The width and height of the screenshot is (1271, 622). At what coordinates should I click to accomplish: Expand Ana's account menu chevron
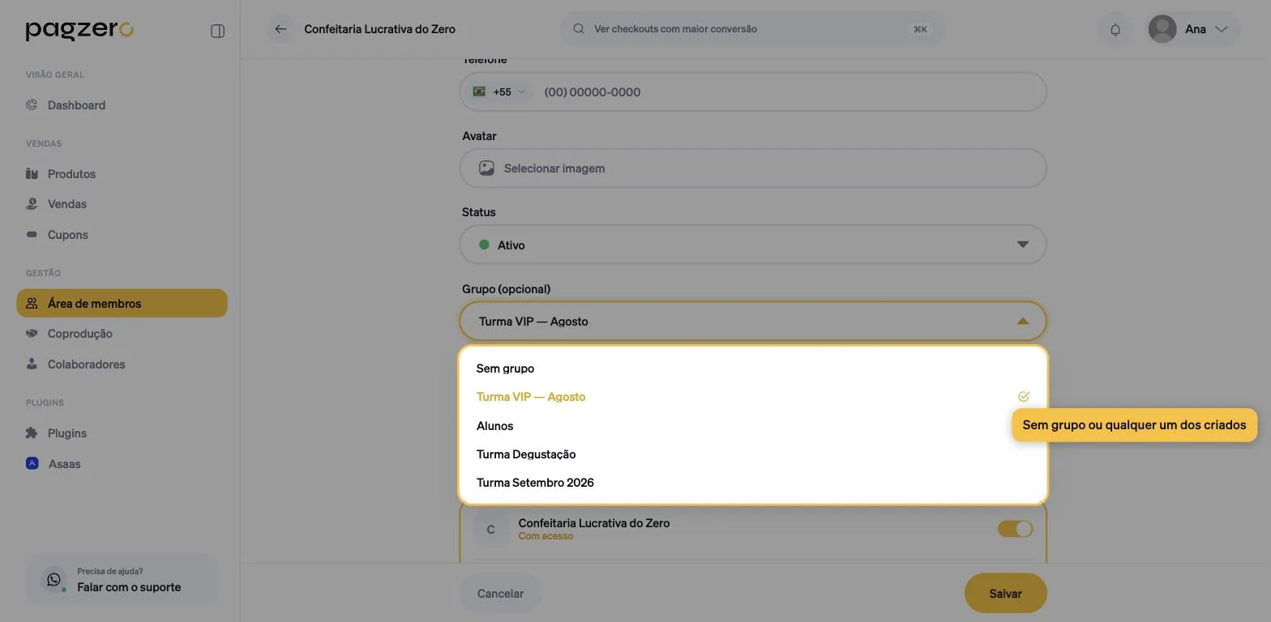click(x=1222, y=29)
